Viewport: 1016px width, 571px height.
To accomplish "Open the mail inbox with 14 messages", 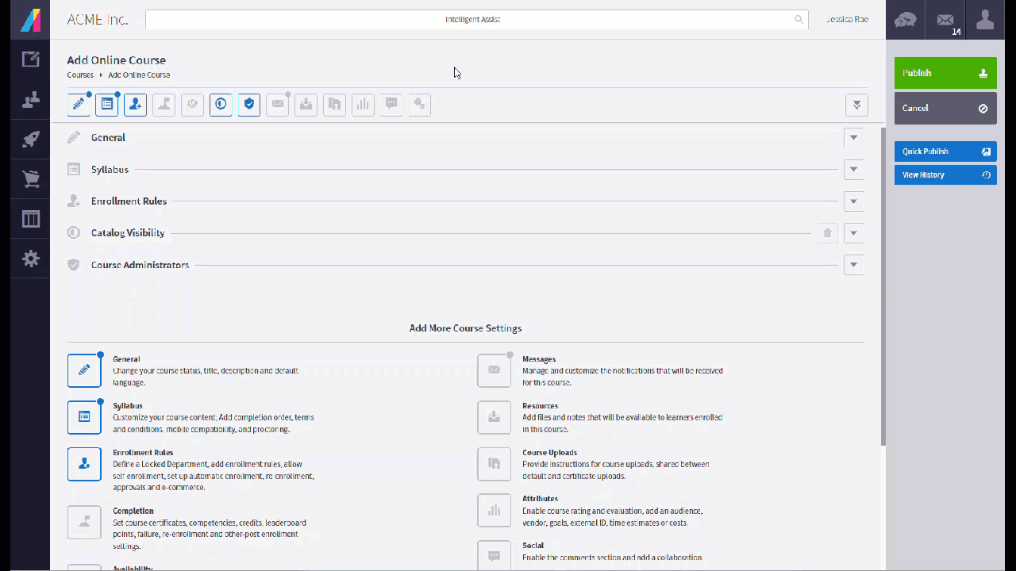I will (945, 20).
